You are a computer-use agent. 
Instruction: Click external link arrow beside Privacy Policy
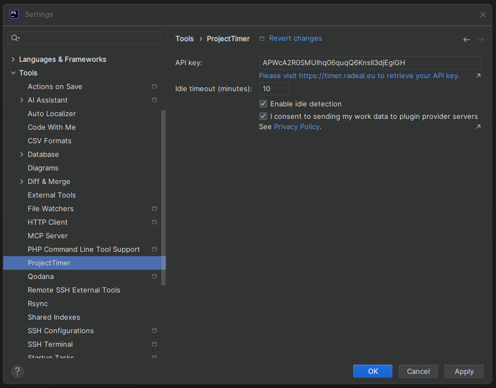coord(478,127)
